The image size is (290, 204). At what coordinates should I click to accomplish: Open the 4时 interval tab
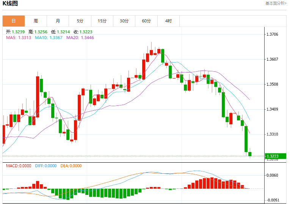pos(168,21)
